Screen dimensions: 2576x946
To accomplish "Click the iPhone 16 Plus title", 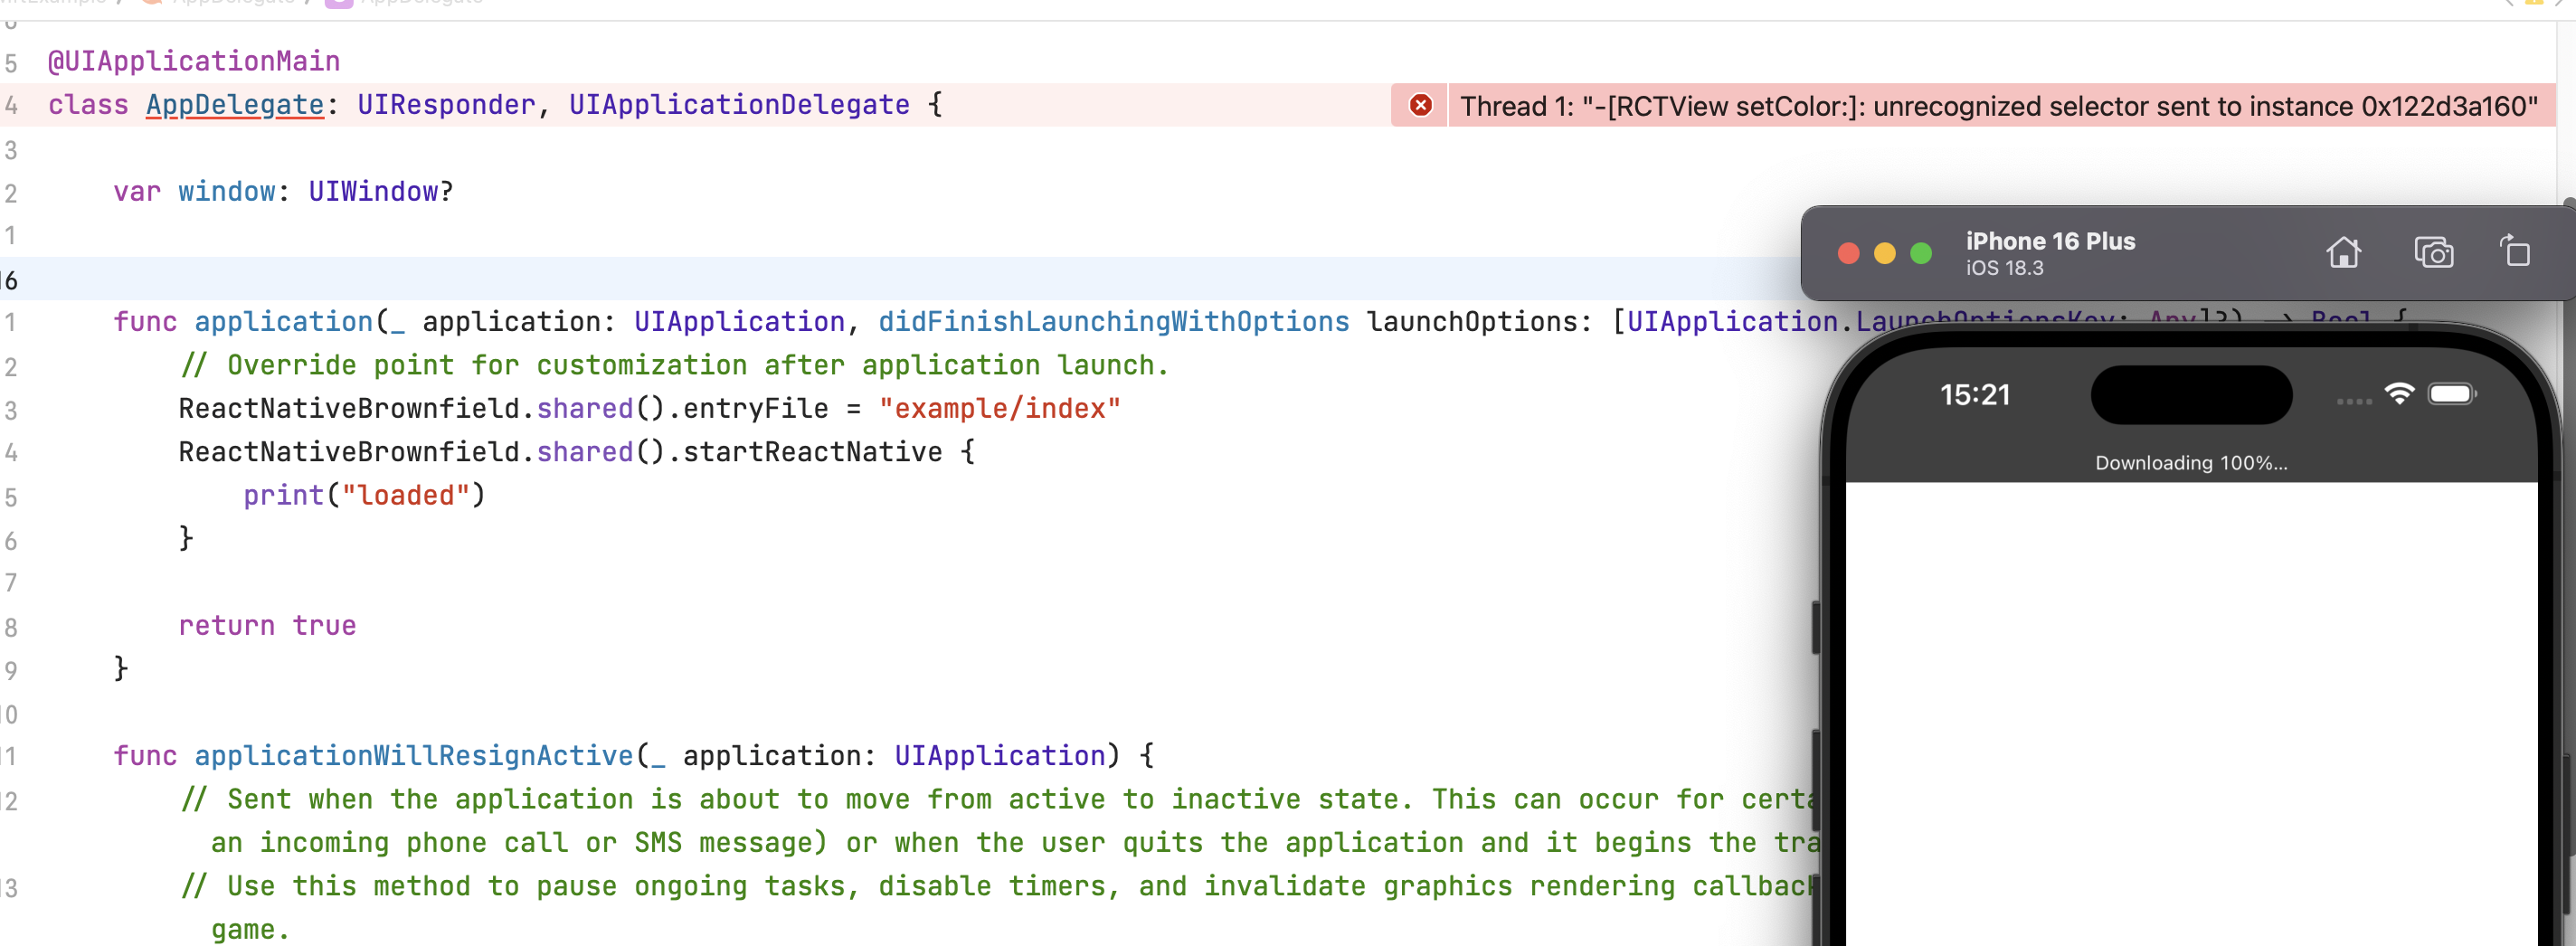I will point(2050,241).
